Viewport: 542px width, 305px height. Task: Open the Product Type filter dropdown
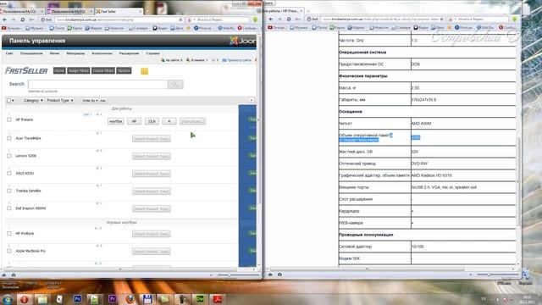coord(60,100)
